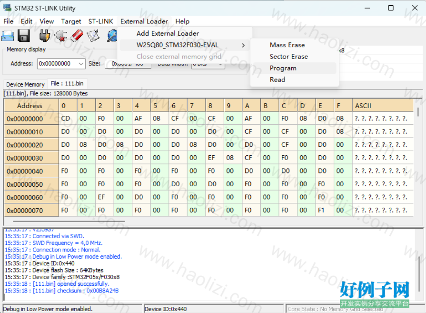Click the memory grid vertical scrollbar
426x313 pixels.
point(418,112)
